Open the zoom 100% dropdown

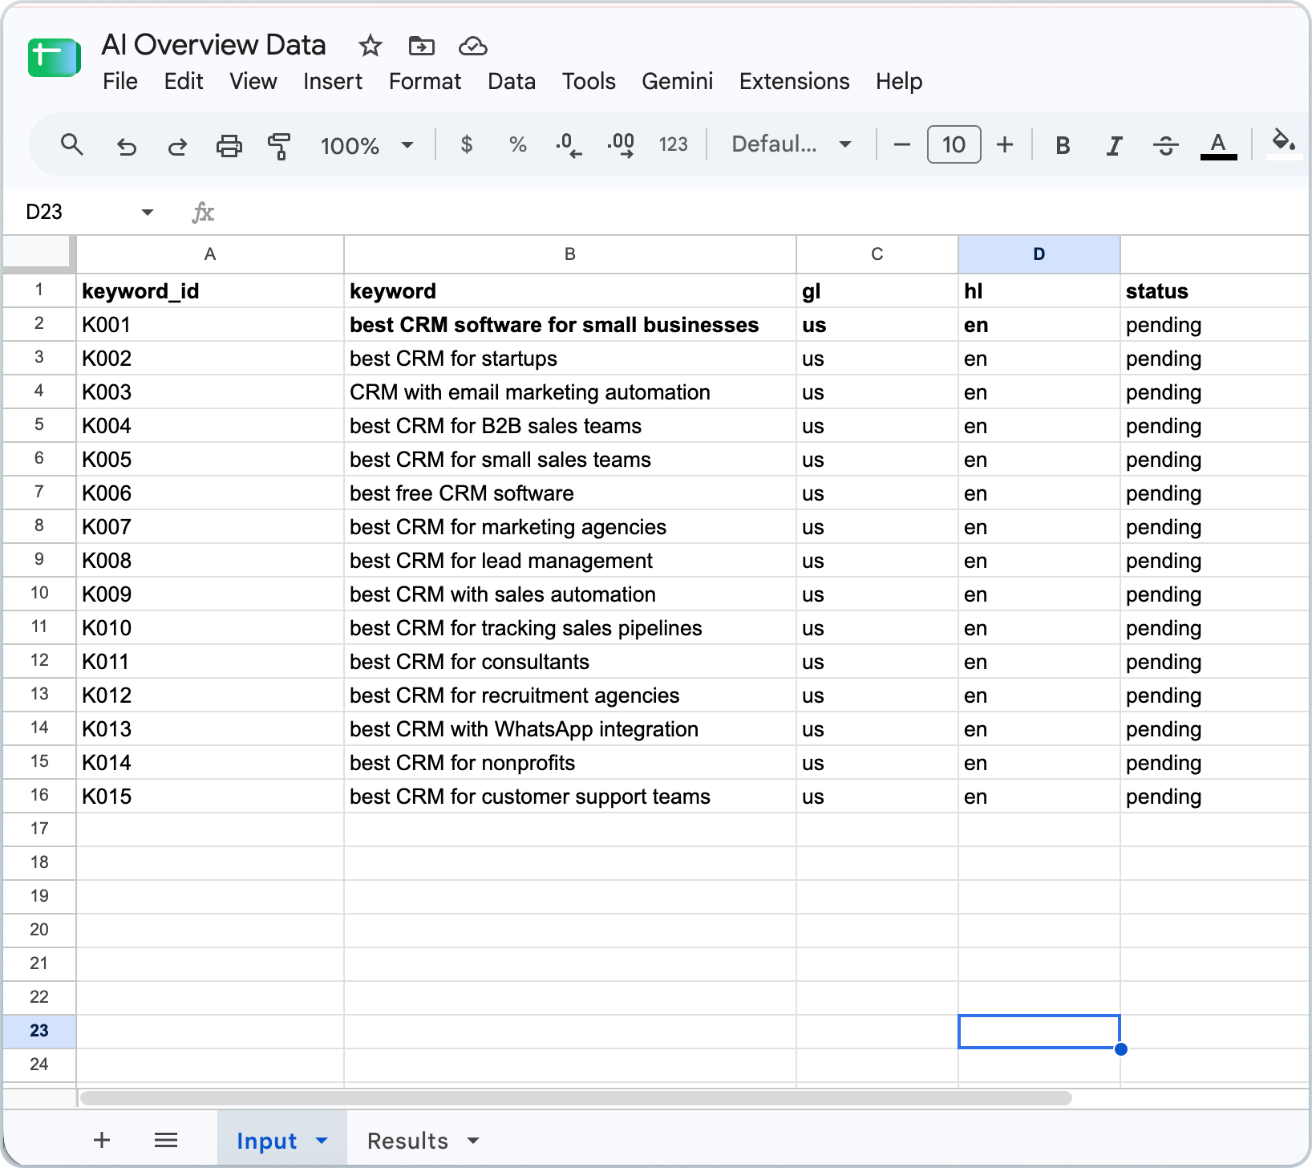pyautogui.click(x=366, y=145)
